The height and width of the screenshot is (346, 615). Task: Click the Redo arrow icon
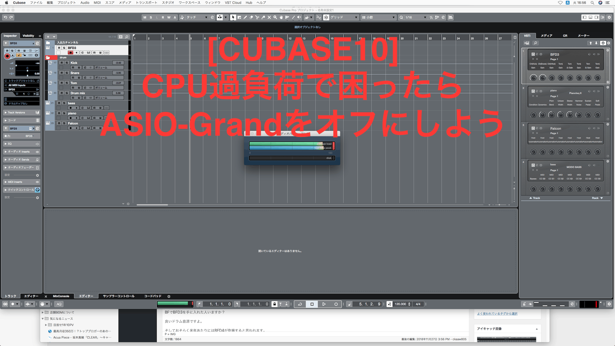coord(11,17)
